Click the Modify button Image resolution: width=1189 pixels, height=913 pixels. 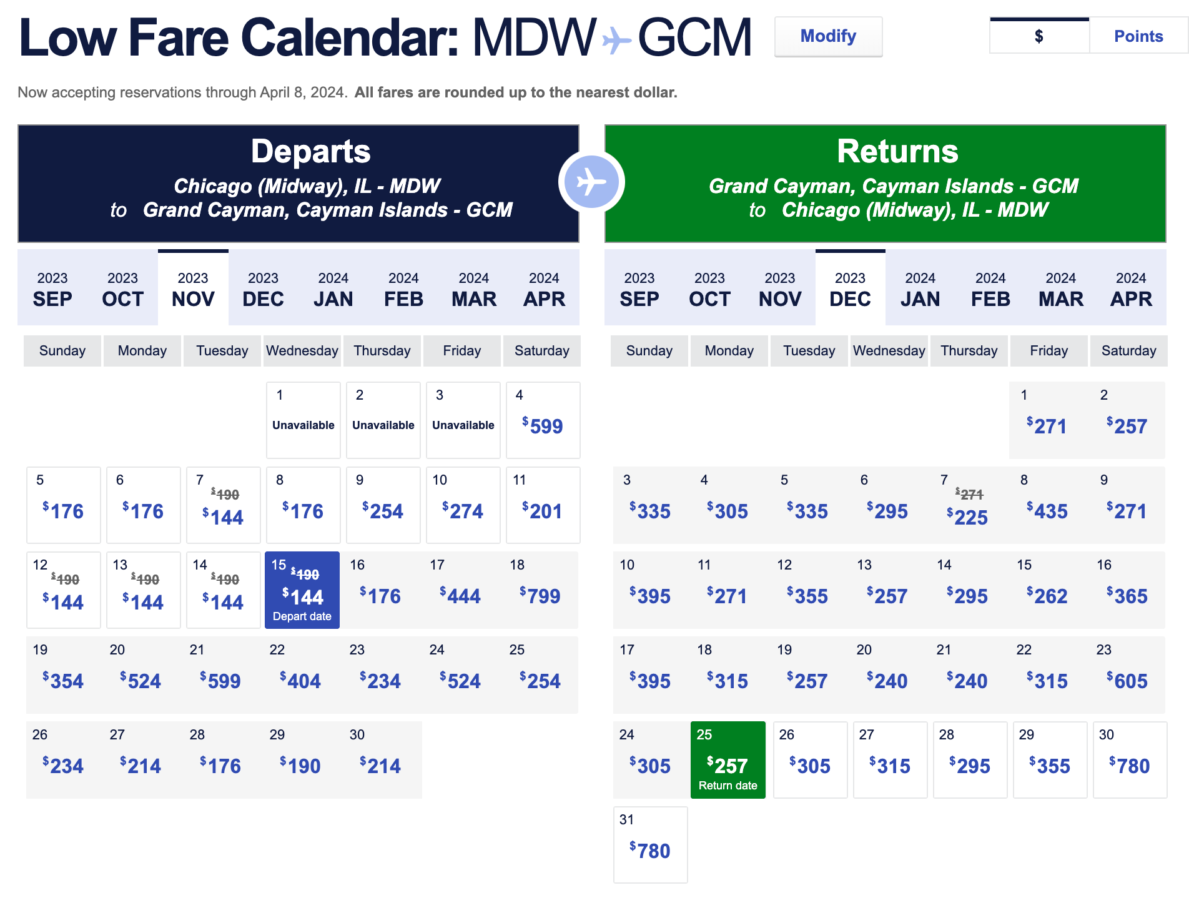pos(828,36)
